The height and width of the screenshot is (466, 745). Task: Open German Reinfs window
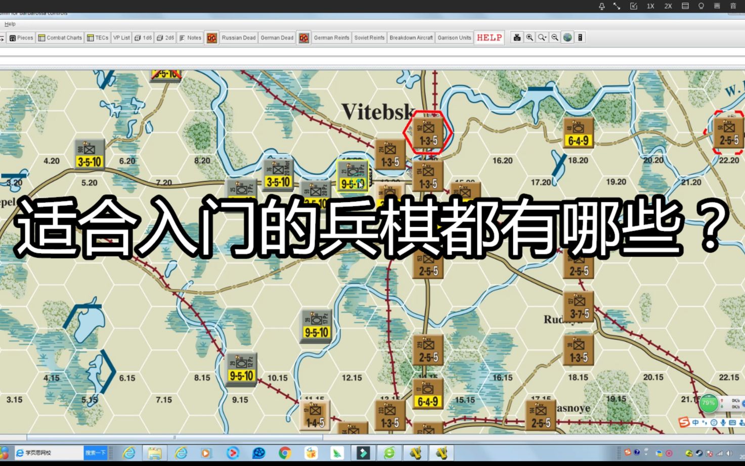(331, 38)
